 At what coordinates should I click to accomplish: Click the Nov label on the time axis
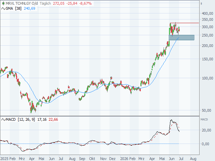coord(103,159)
